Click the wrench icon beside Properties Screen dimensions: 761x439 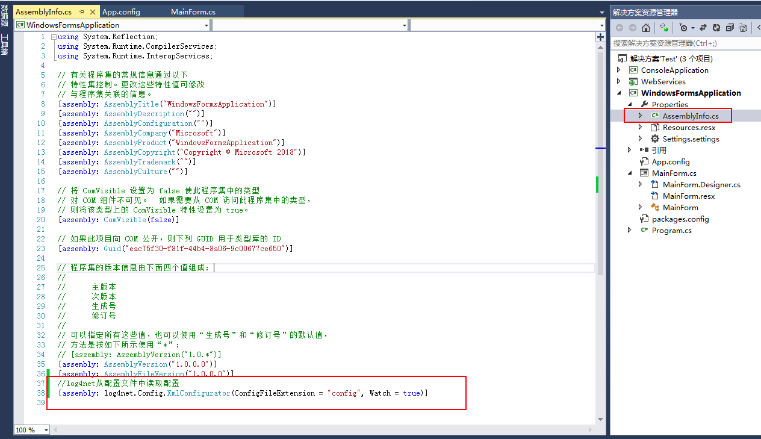tap(644, 104)
